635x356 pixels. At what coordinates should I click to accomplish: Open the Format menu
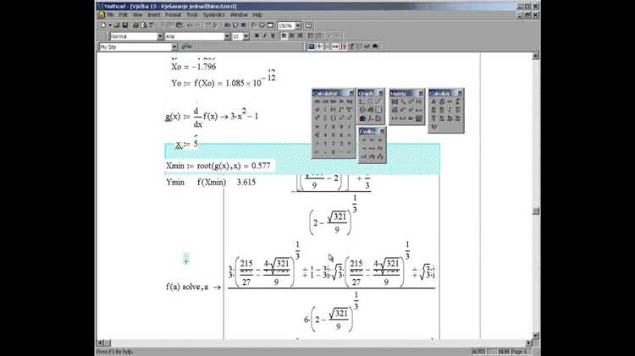(x=173, y=15)
